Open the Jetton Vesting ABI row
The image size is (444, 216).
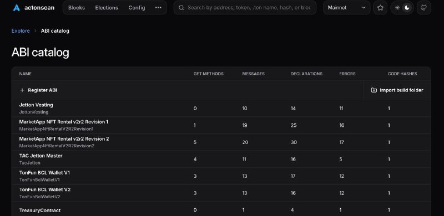221,109
